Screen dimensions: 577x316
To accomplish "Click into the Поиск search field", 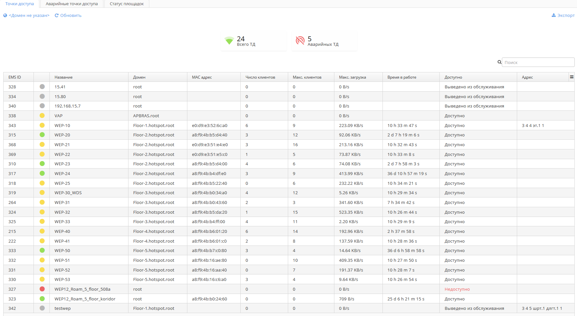I will 538,62.
